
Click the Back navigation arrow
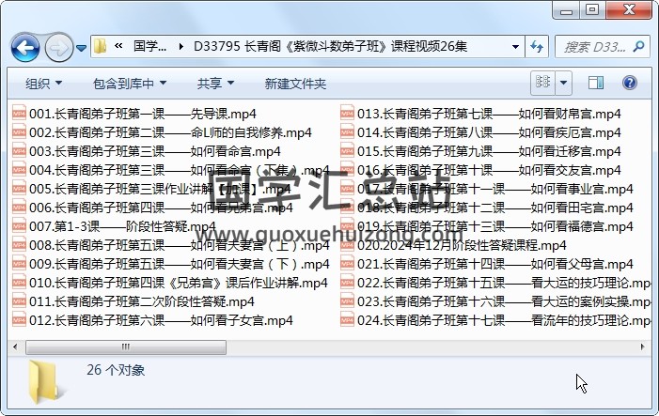pyautogui.click(x=24, y=46)
